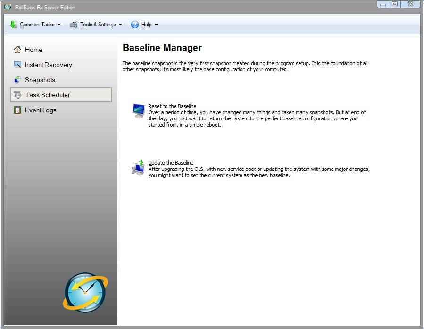Open the Common Tasks menu
424x329 pixels.
click(35, 25)
